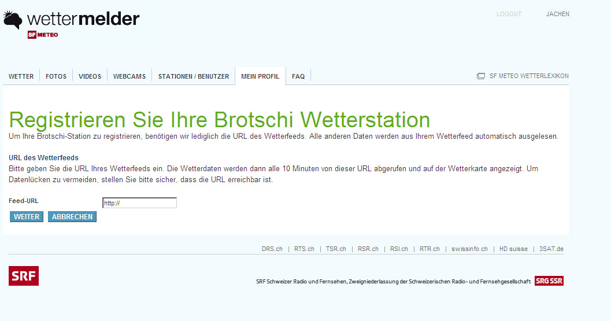Open the TSR.ch footer link
The image size is (611, 321).
click(x=336, y=249)
